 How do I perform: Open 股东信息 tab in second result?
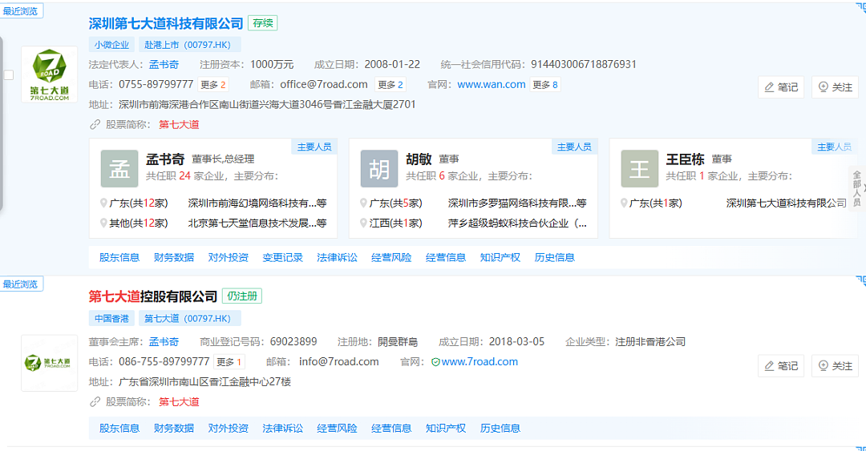[x=119, y=428]
